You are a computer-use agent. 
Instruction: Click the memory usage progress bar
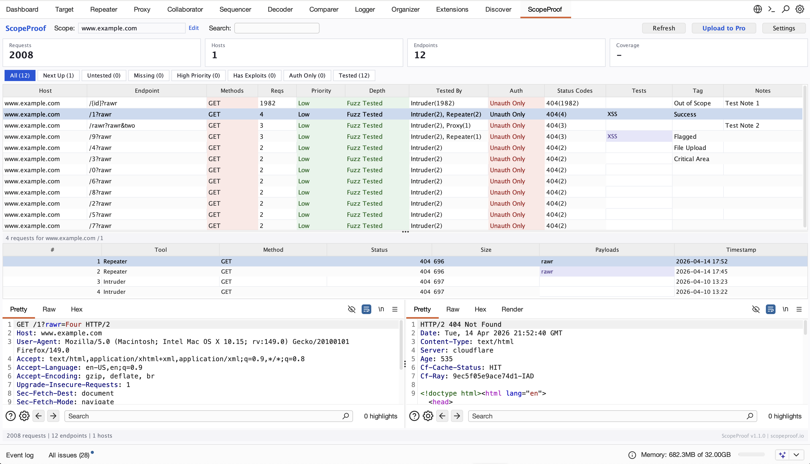pos(752,454)
